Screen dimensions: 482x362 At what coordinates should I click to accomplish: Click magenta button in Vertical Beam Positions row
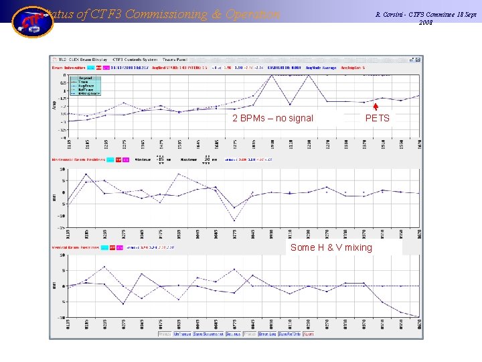120,247
